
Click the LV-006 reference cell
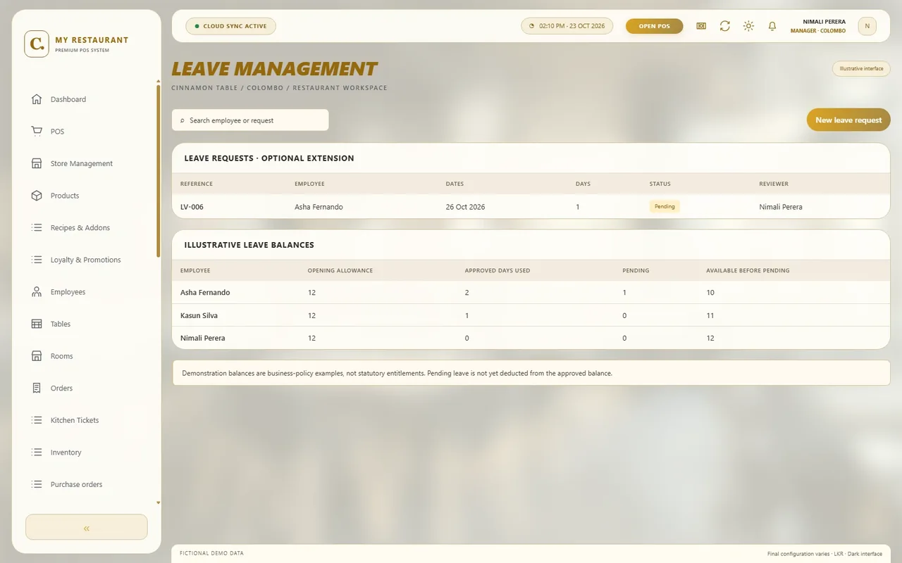192,207
